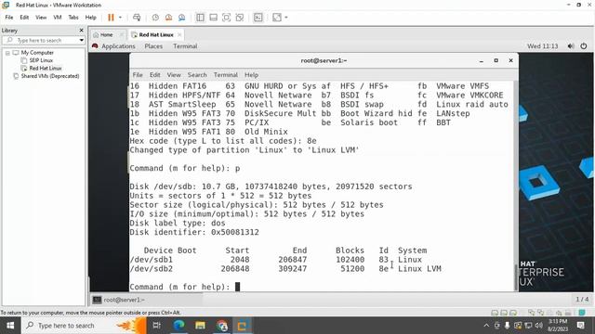This screenshot has width=595, height=334.
Task: Select SEIP Linux virtual machine
Action: (41, 60)
